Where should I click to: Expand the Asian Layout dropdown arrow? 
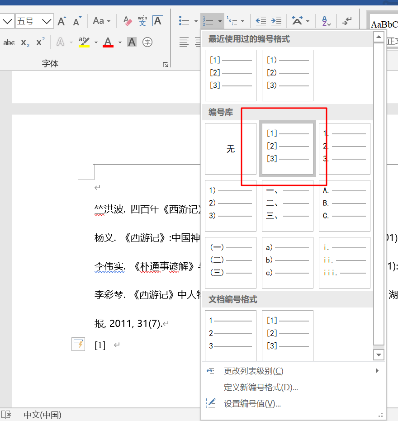coord(308,21)
